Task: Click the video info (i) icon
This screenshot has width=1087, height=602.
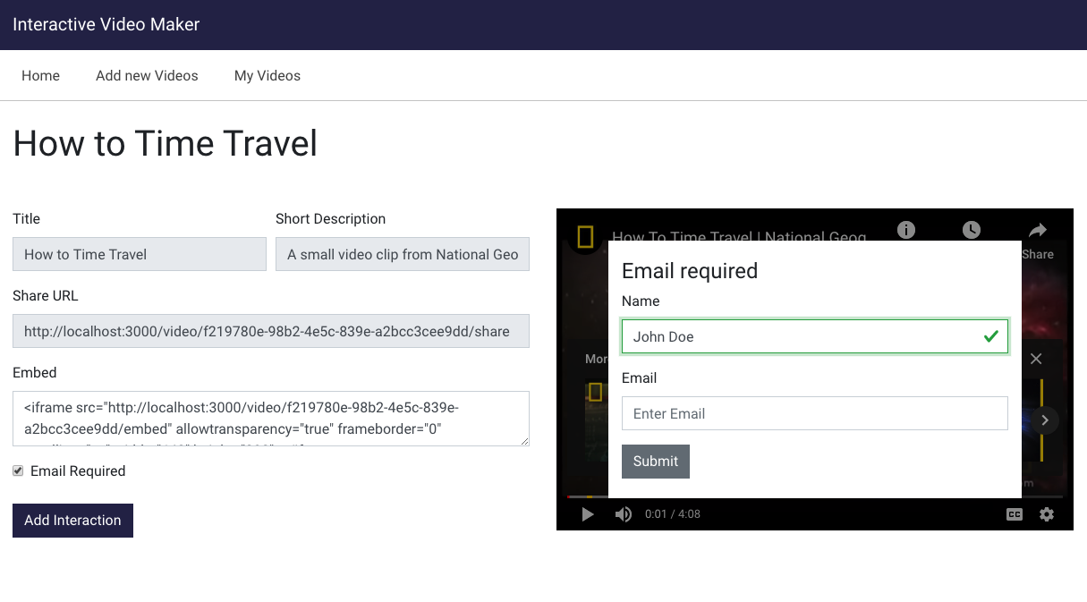Action: point(906,230)
